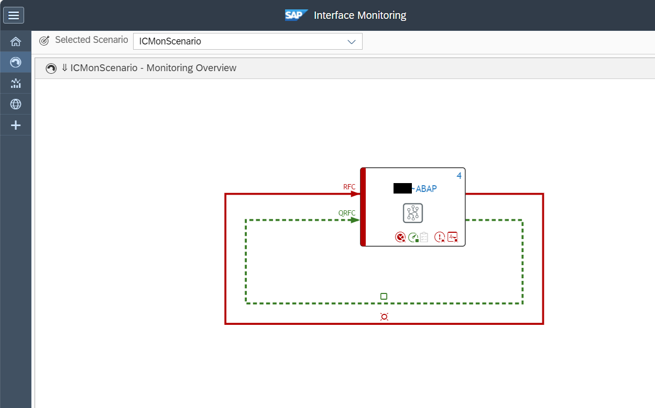Click the plus icon in the sidebar

pyautogui.click(x=16, y=125)
